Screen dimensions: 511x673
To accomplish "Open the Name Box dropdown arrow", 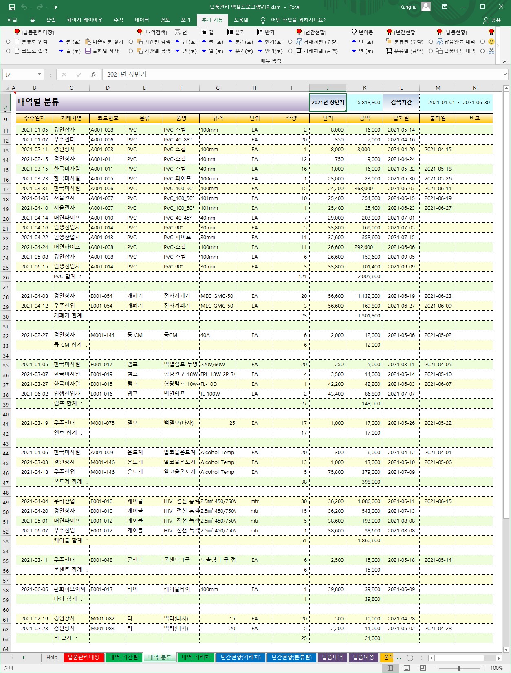I will coord(40,75).
